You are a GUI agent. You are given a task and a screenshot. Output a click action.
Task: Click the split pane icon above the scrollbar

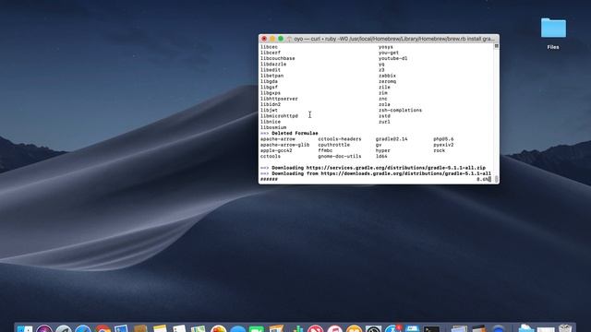click(x=497, y=46)
